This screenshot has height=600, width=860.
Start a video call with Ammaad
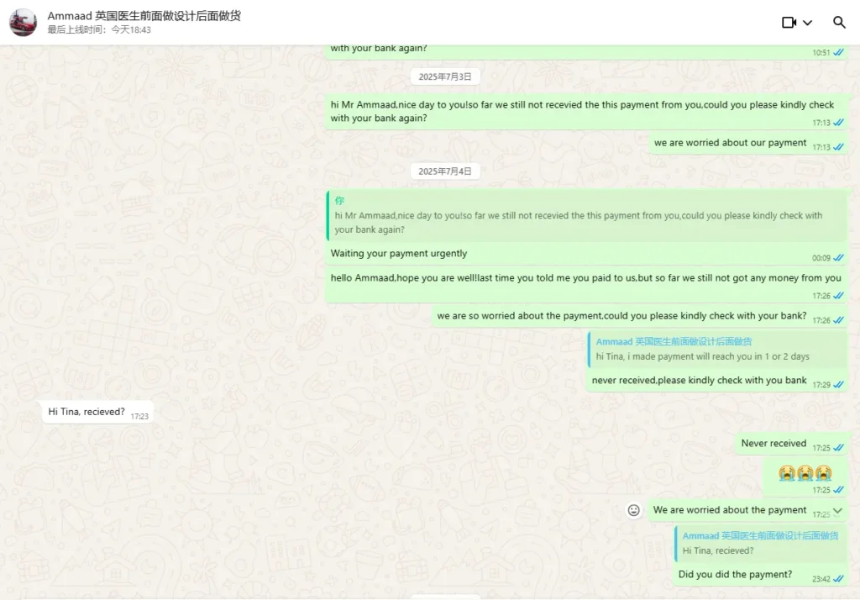click(789, 23)
